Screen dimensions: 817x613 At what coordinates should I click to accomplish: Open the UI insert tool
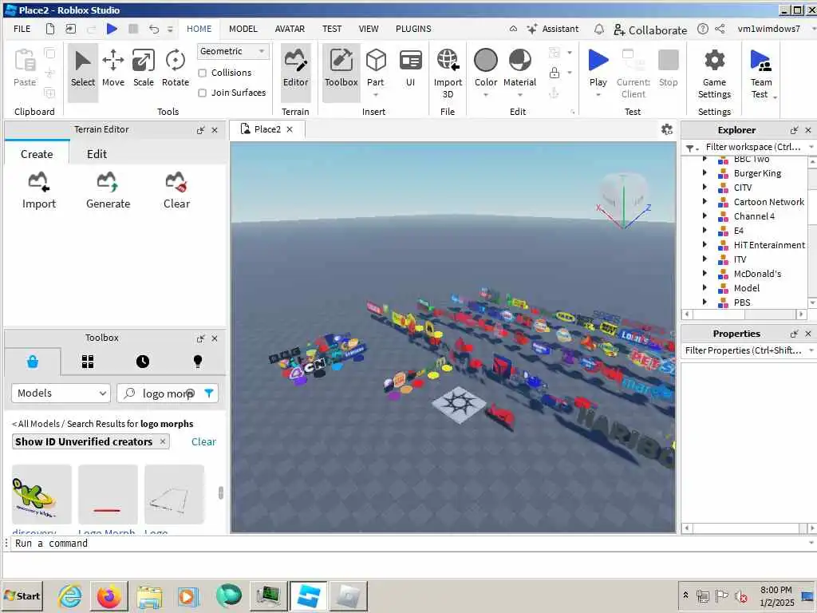pos(411,69)
